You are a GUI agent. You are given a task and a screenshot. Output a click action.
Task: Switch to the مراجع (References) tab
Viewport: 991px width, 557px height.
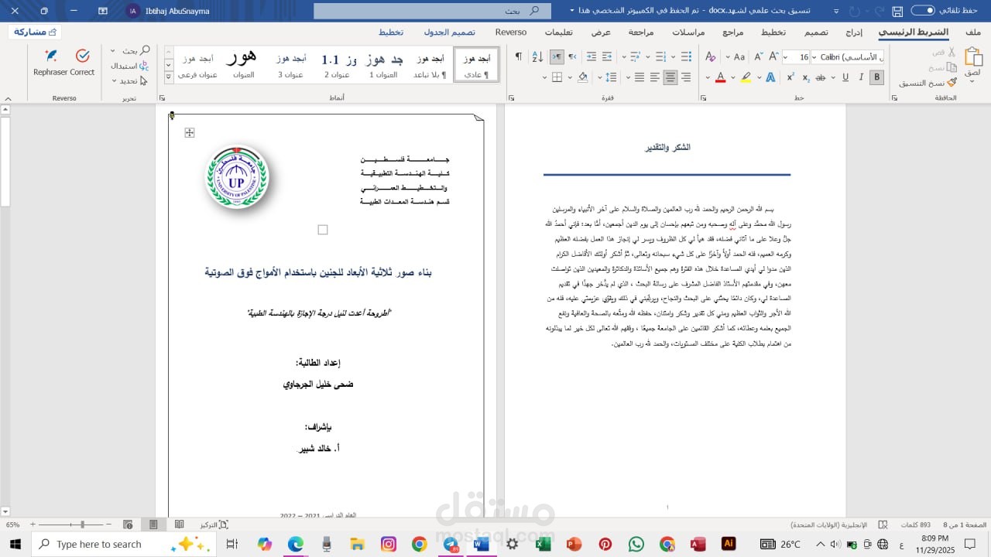pos(733,32)
